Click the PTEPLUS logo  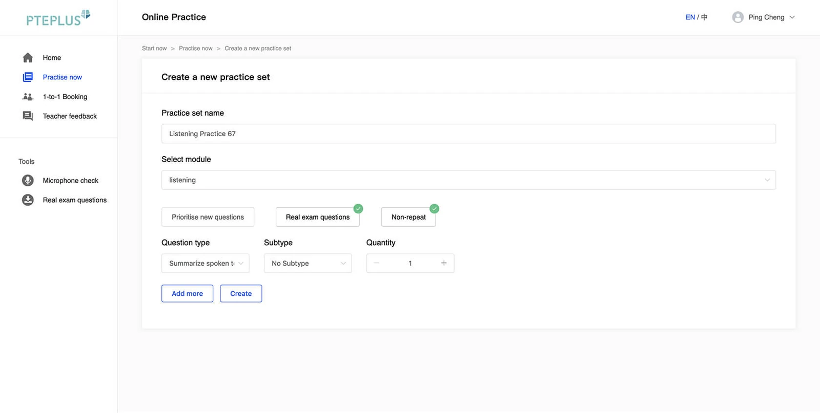[x=58, y=18]
